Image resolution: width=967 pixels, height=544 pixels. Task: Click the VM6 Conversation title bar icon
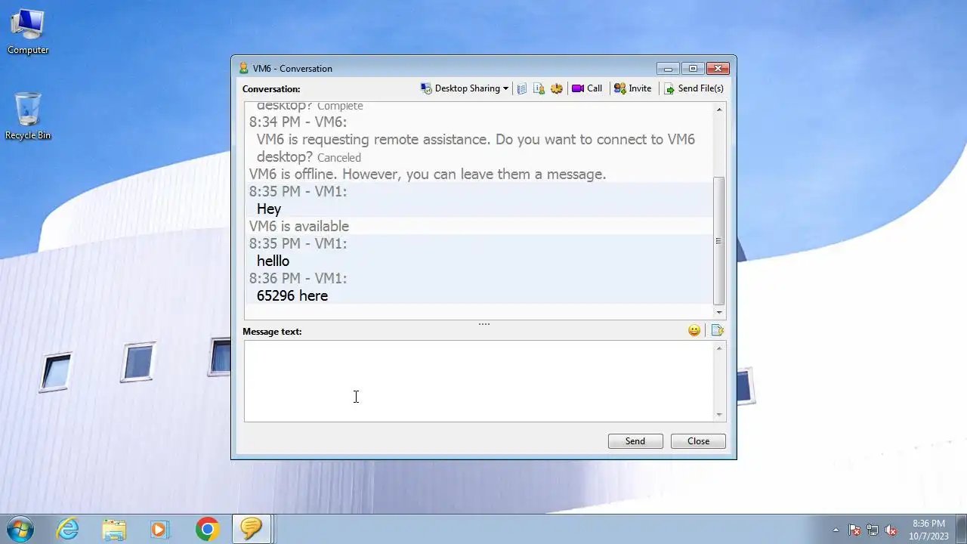(243, 68)
